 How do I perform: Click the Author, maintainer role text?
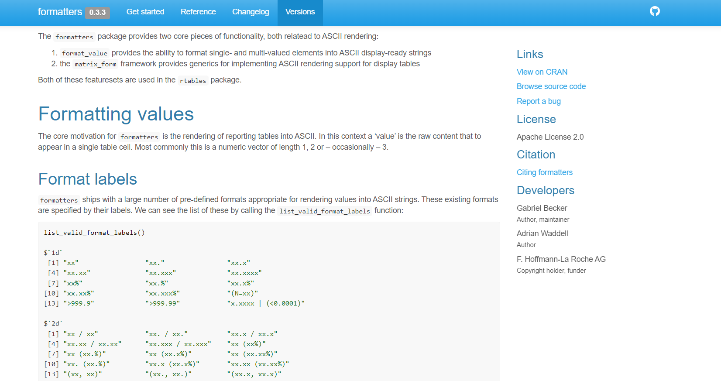543,220
